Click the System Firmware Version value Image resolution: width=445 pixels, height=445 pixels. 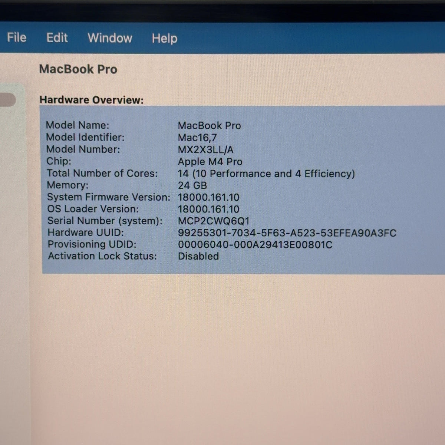(x=208, y=197)
